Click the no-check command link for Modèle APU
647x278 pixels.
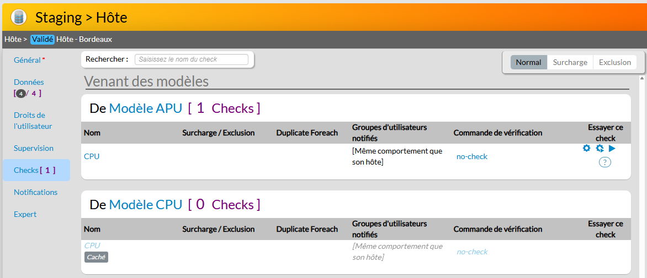click(472, 156)
